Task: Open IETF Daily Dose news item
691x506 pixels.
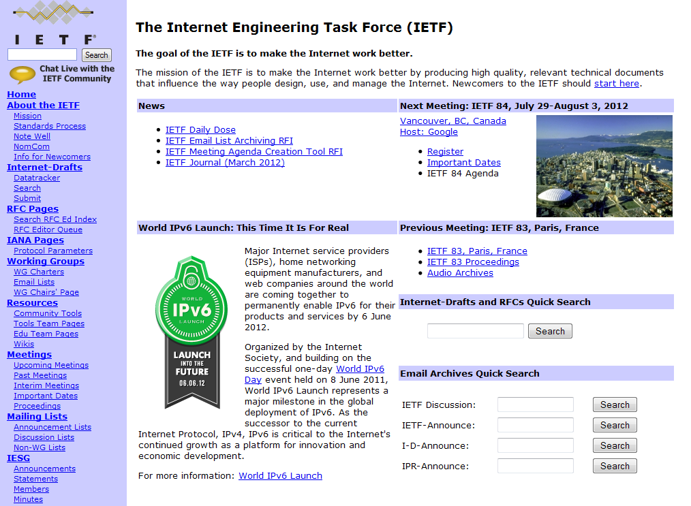Action: tap(200, 130)
